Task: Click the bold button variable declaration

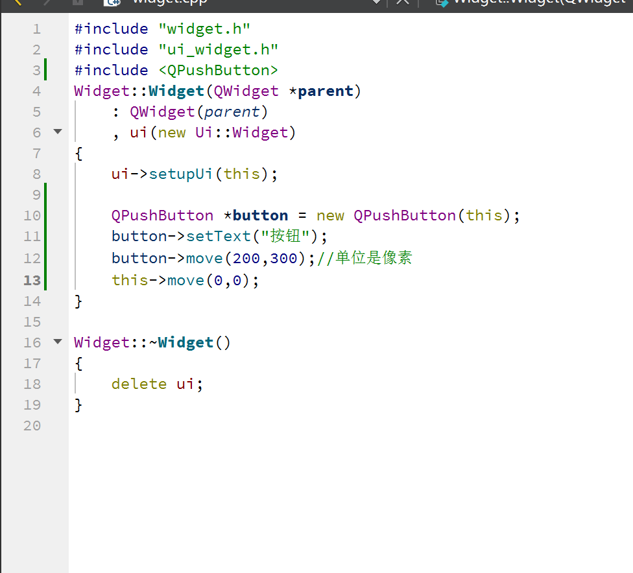Action: pos(260,215)
